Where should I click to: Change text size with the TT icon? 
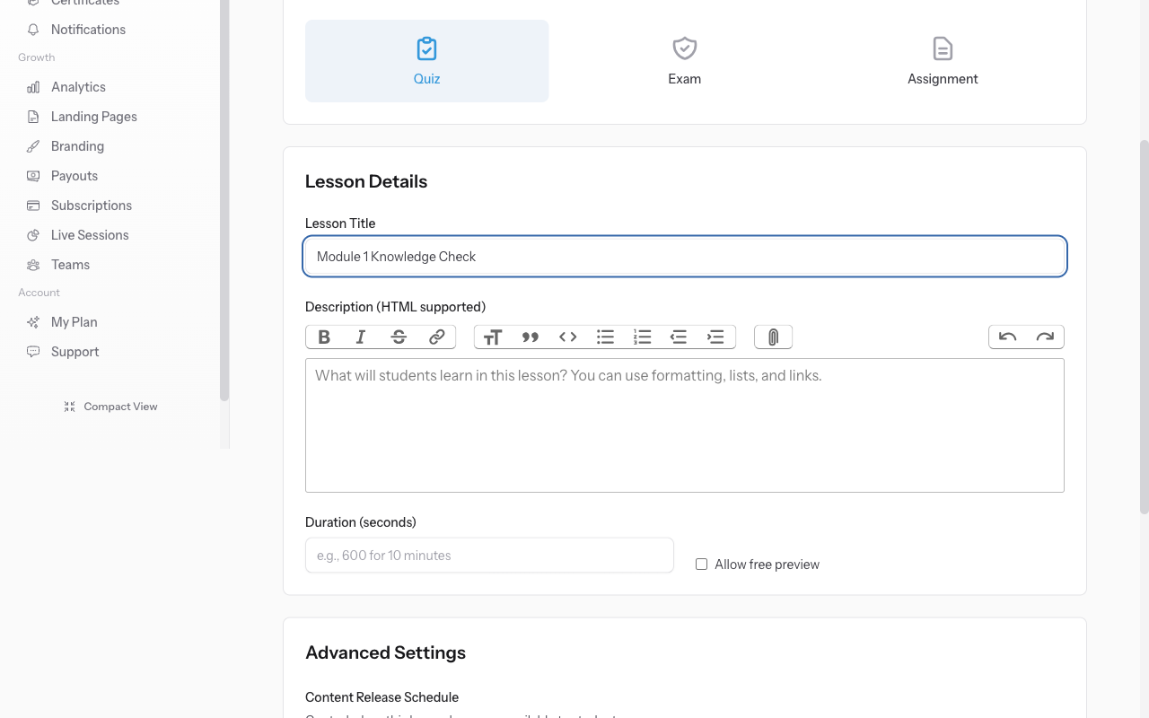(x=493, y=337)
